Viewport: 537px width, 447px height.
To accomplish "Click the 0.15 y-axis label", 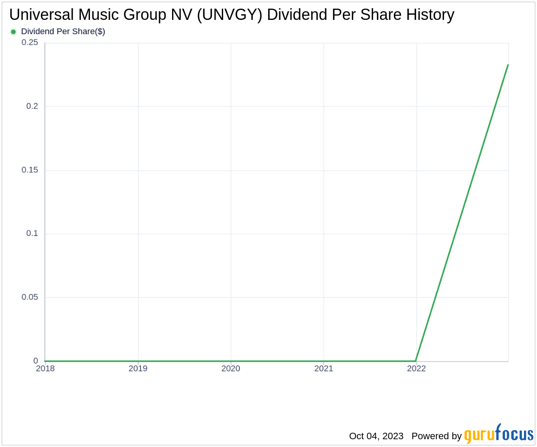I will pos(30,170).
